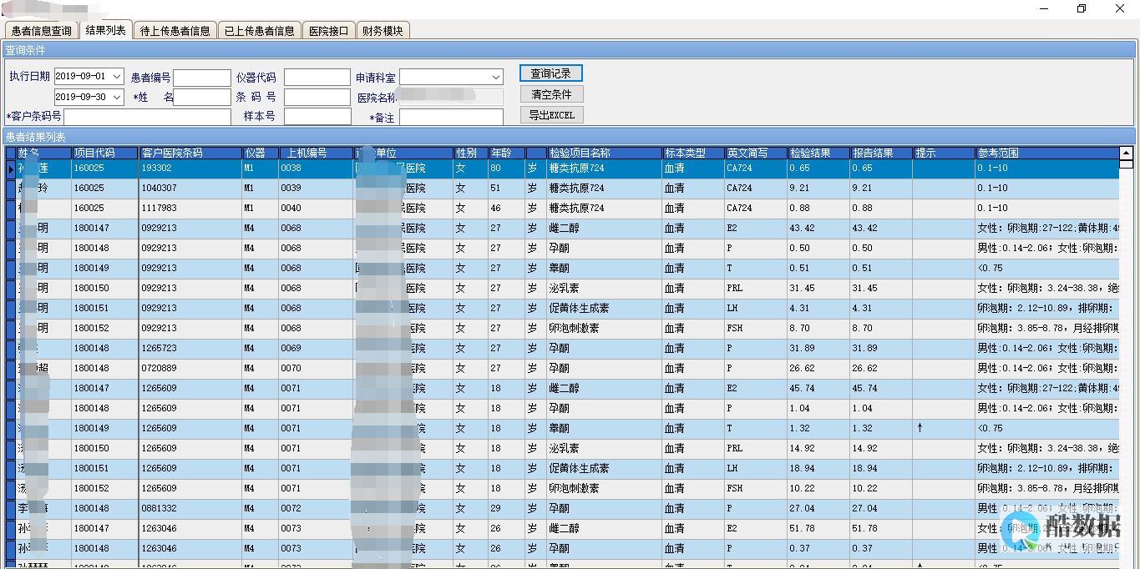Click result cell 51.78 in 检验结果 column
The image size is (1140, 569).
818,528
